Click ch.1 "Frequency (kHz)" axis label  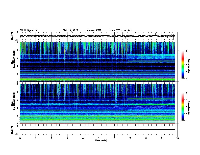pos(14,59)
